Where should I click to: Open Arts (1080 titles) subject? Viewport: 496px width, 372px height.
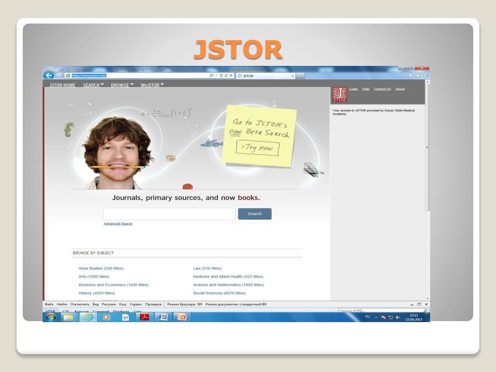point(94,277)
